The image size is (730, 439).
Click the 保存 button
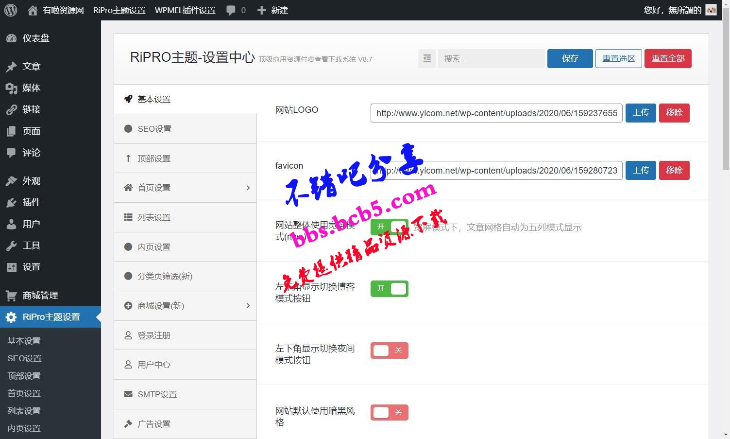pos(570,58)
